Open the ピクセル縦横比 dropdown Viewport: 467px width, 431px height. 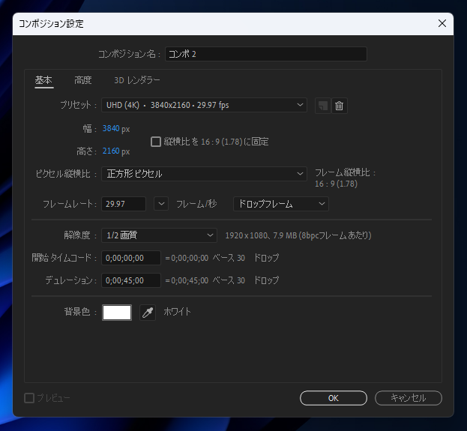(x=204, y=174)
